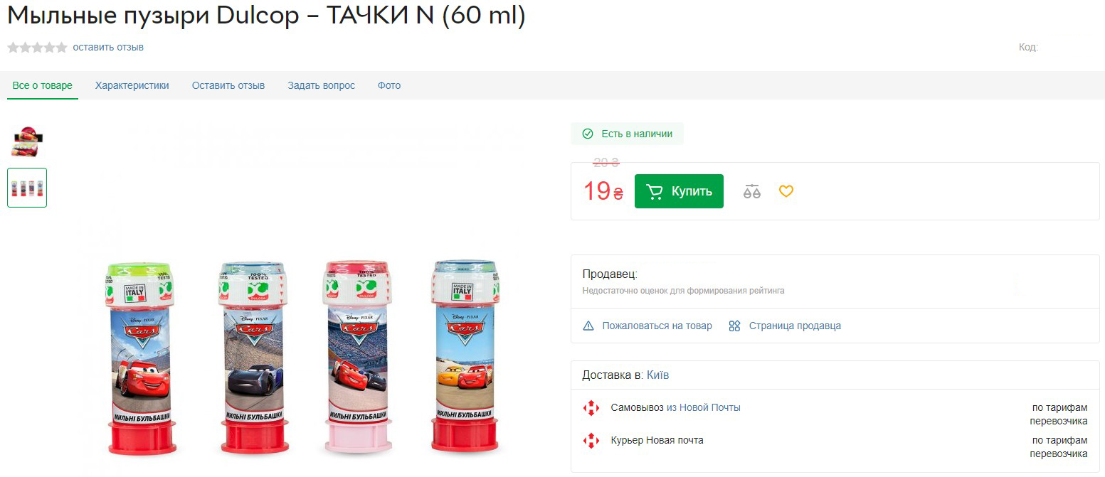Open the Задать вопрос tab
1105x477 pixels.
322,85
